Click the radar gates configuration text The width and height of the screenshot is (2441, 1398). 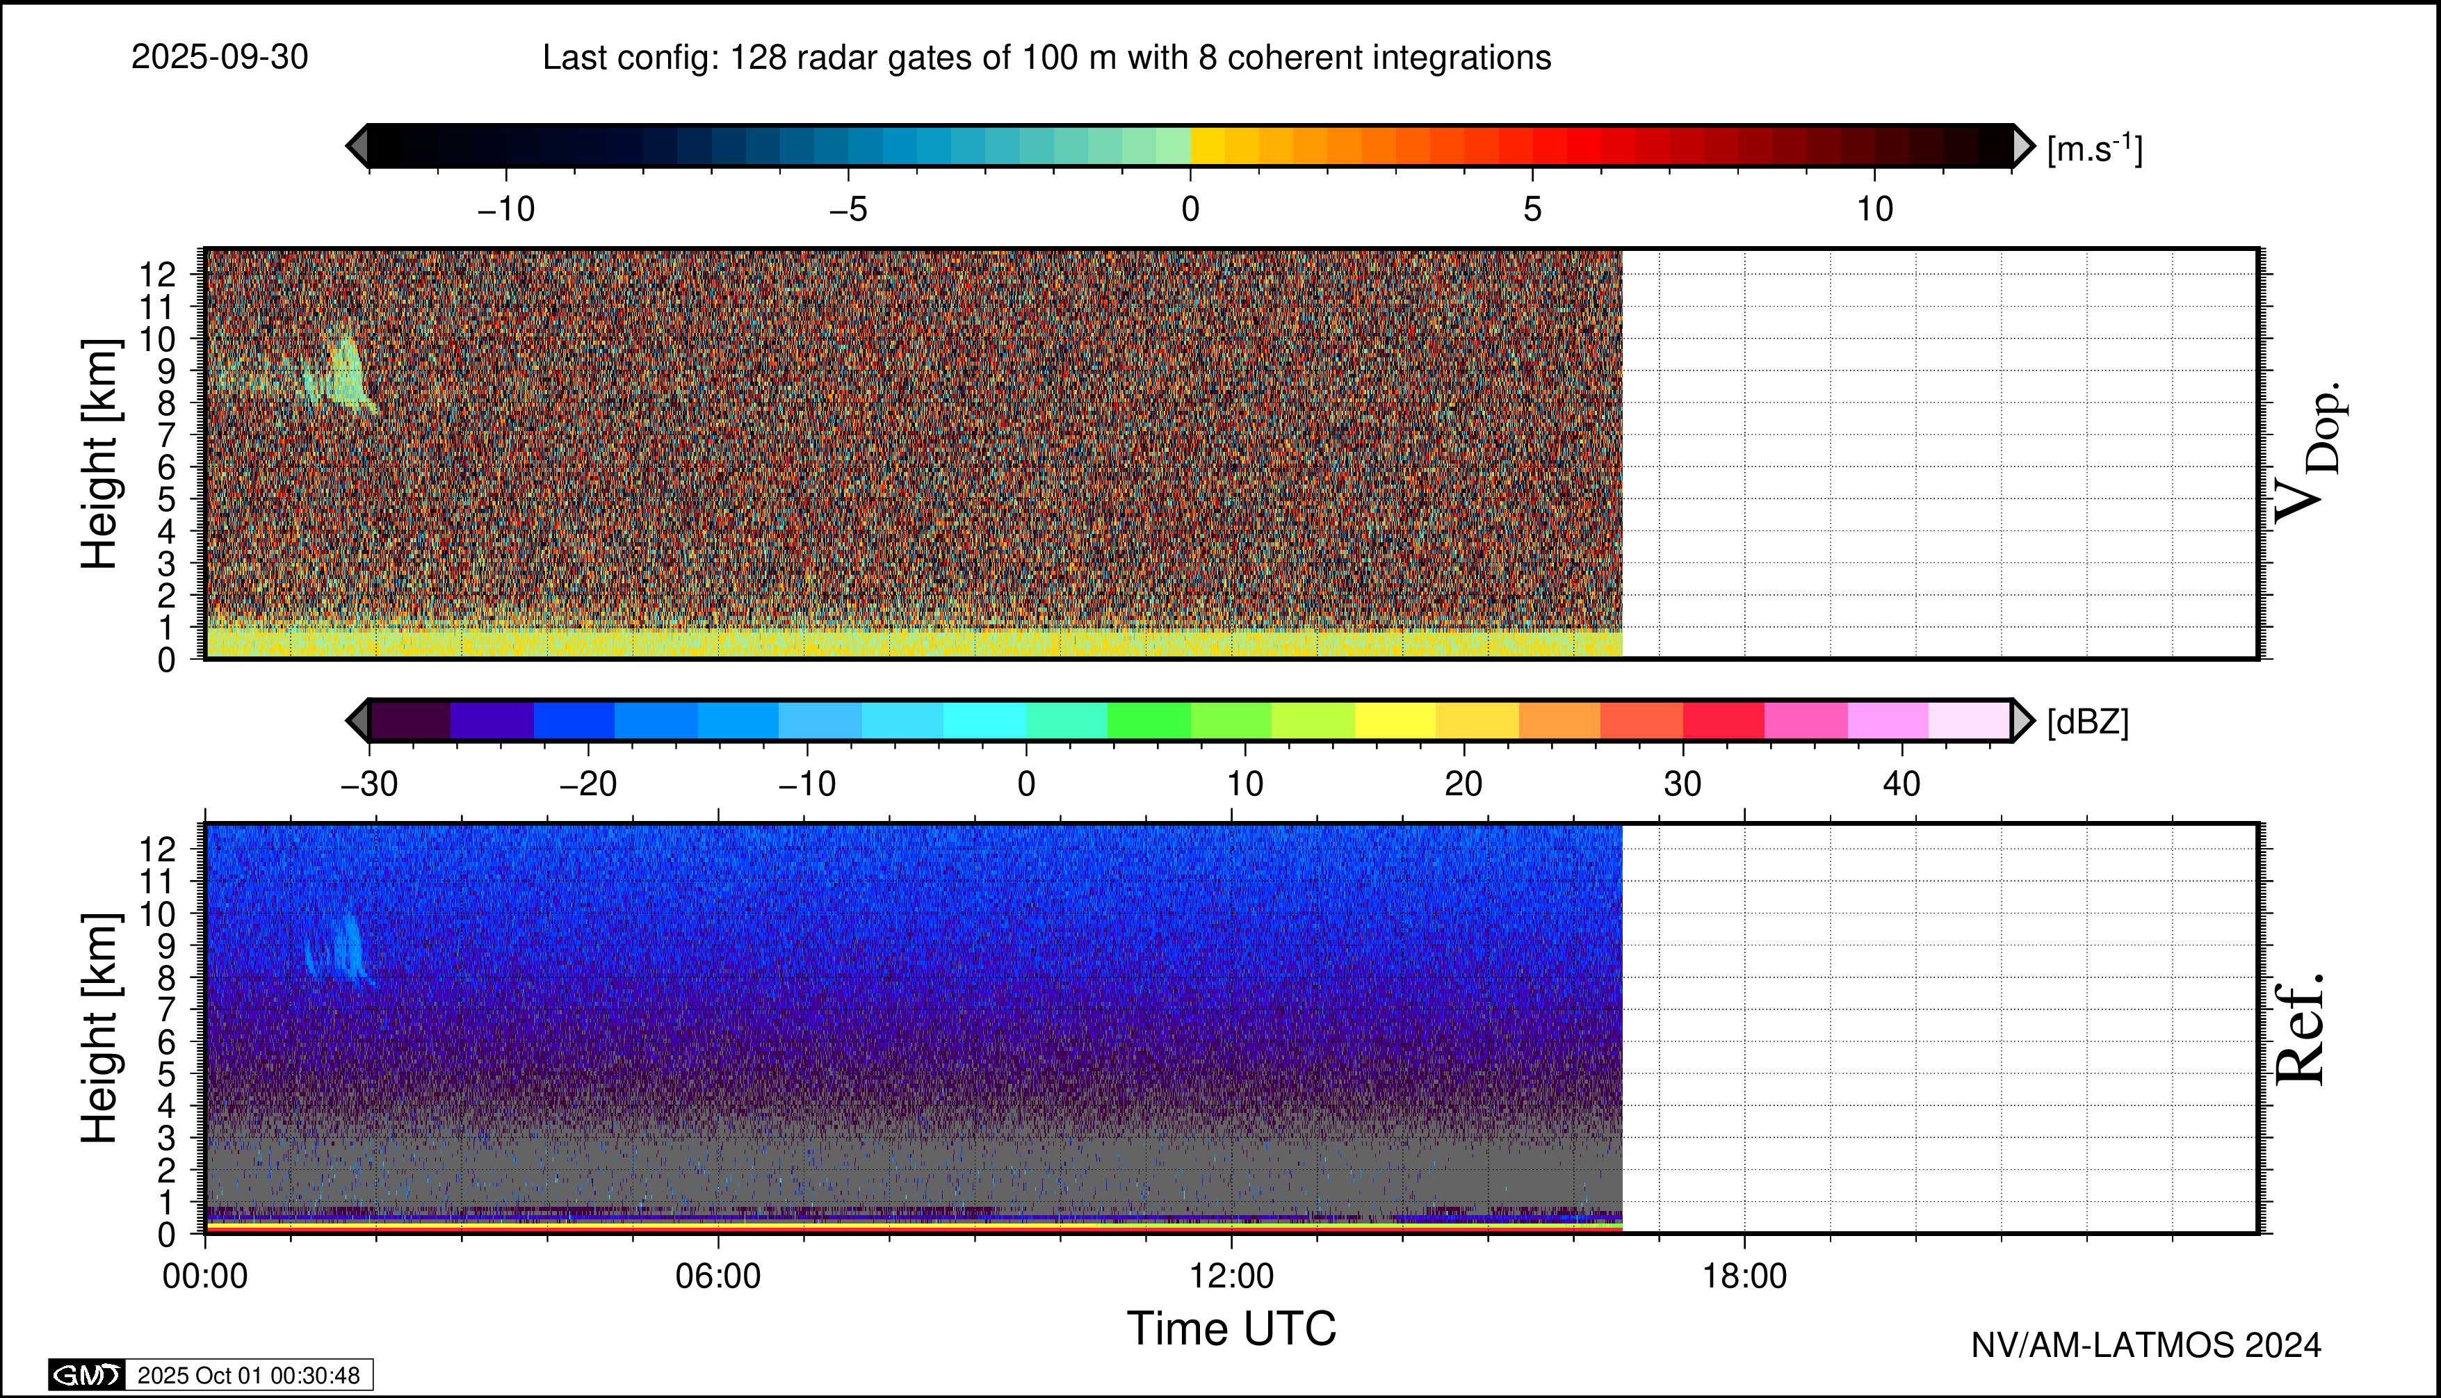point(1047,58)
